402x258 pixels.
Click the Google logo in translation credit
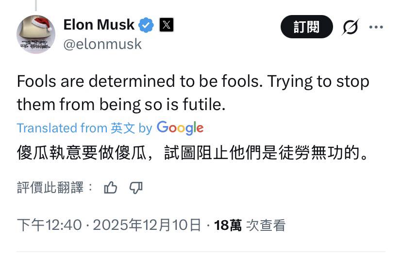(180, 128)
